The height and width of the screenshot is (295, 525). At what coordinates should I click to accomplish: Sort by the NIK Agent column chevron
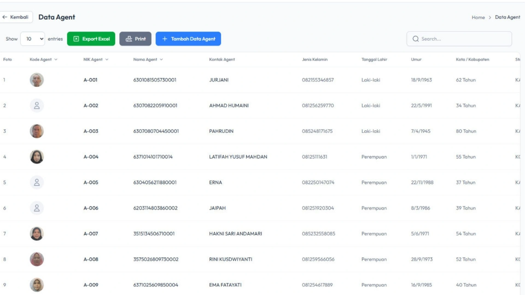tap(107, 59)
